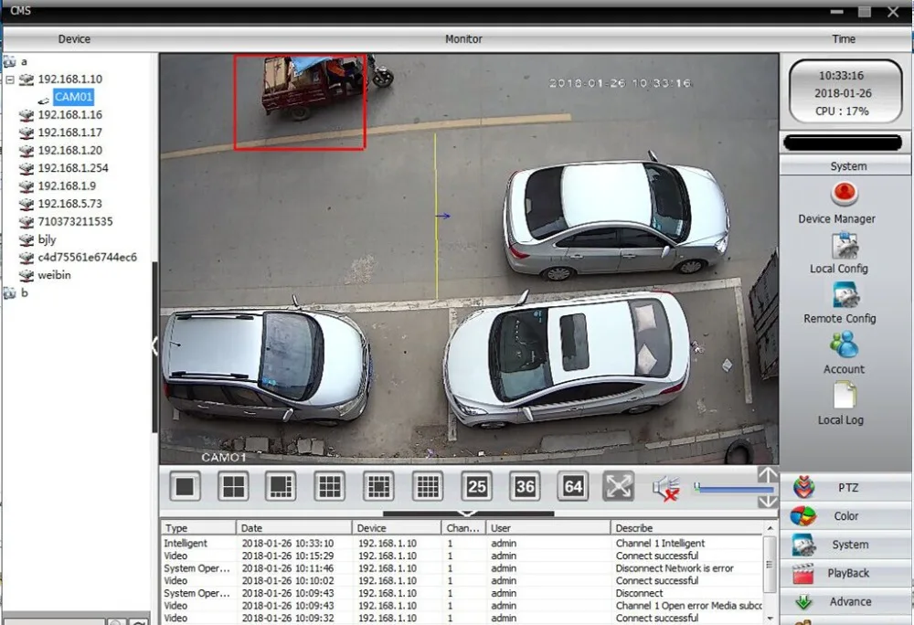914x625 pixels.
Task: Unmute the audio speaker icon
Action: (666, 488)
